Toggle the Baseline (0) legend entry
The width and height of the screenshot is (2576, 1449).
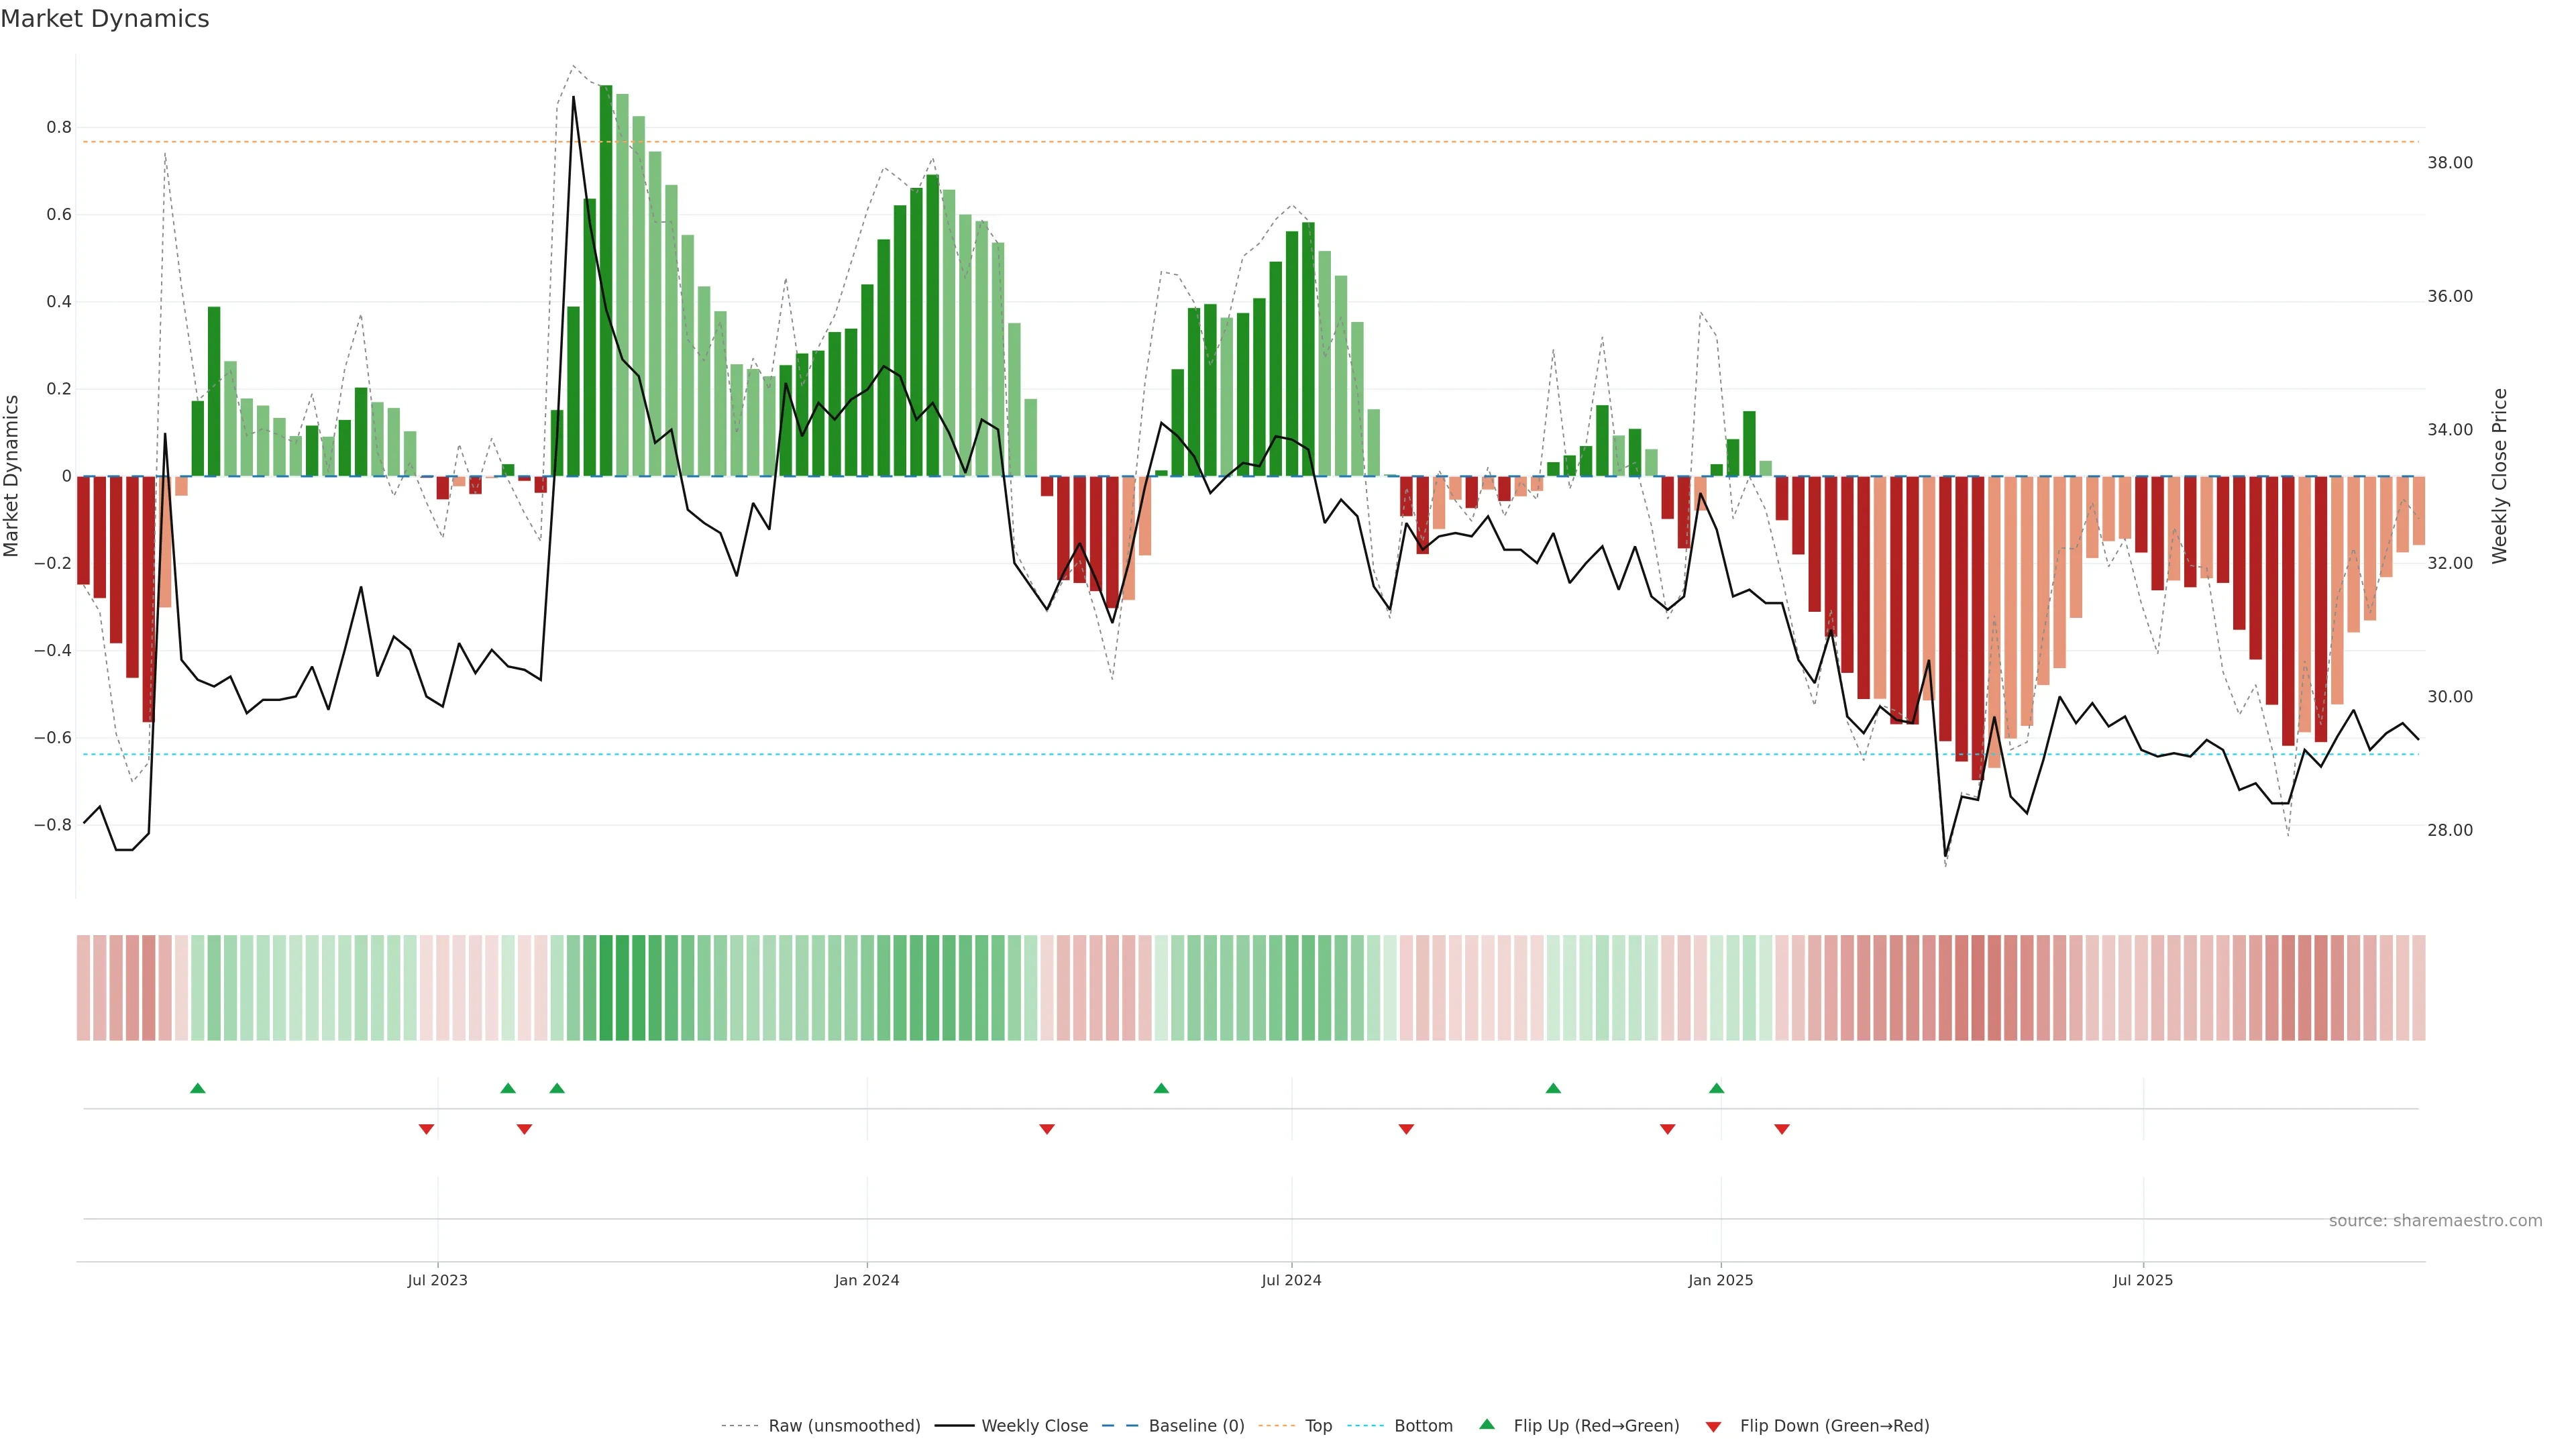[x=1196, y=1426]
